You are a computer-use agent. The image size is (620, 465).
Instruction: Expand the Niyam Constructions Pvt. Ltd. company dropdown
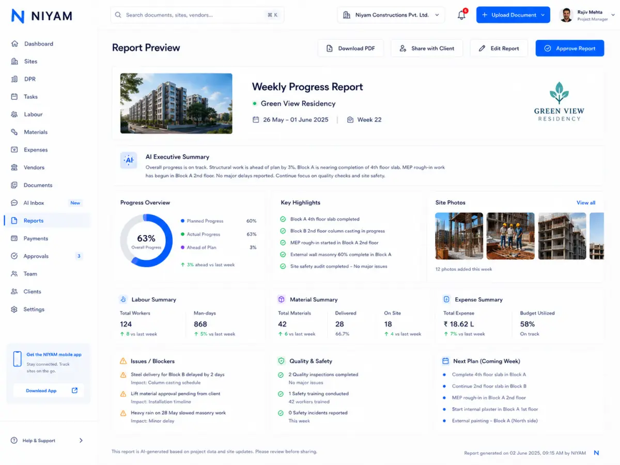pyautogui.click(x=391, y=15)
